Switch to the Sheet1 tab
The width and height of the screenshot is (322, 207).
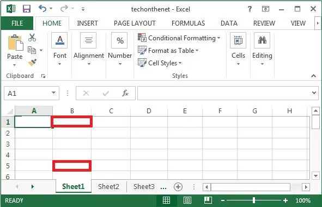pyautogui.click(x=74, y=186)
